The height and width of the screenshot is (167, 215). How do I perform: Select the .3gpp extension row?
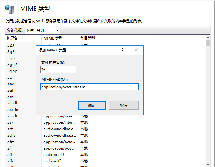click(12, 71)
